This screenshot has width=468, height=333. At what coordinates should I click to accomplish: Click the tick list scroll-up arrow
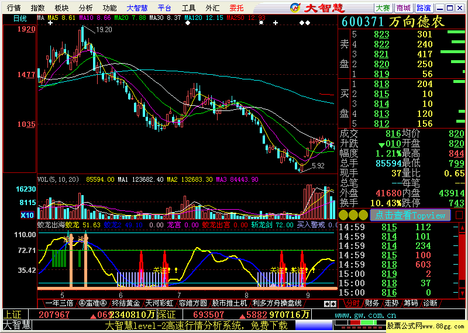[x=462, y=228]
